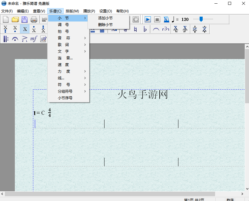
Task: Click the X with left bracket underline icon
Action: (x=176, y=29)
